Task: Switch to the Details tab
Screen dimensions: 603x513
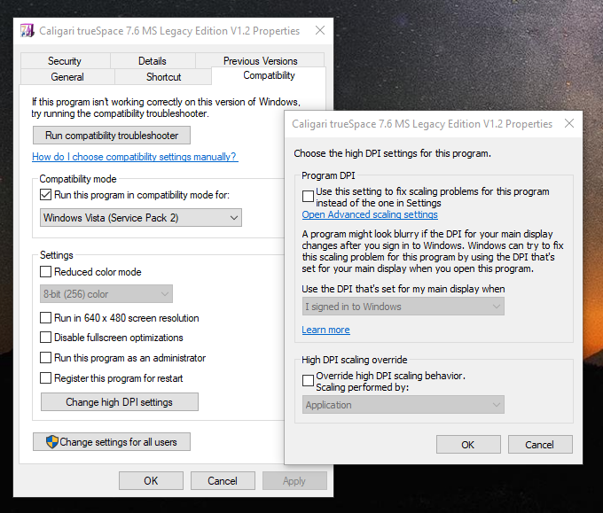Action: [153, 61]
